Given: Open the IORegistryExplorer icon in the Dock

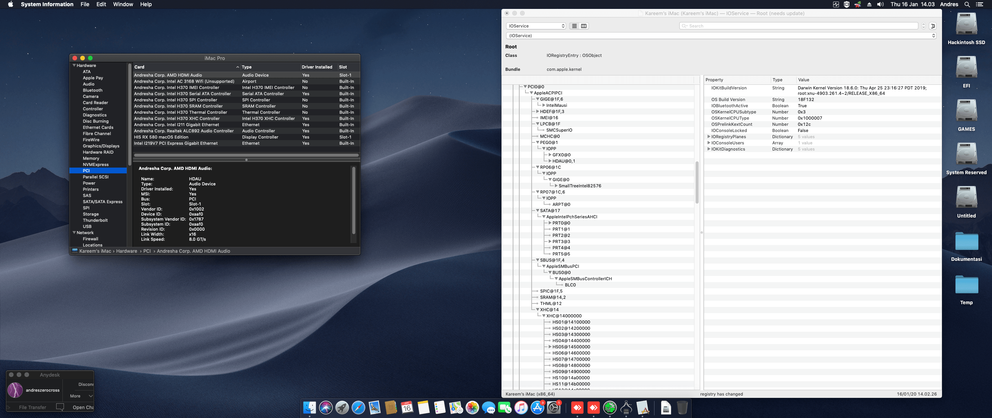Looking at the screenshot, I should pyautogui.click(x=626, y=408).
